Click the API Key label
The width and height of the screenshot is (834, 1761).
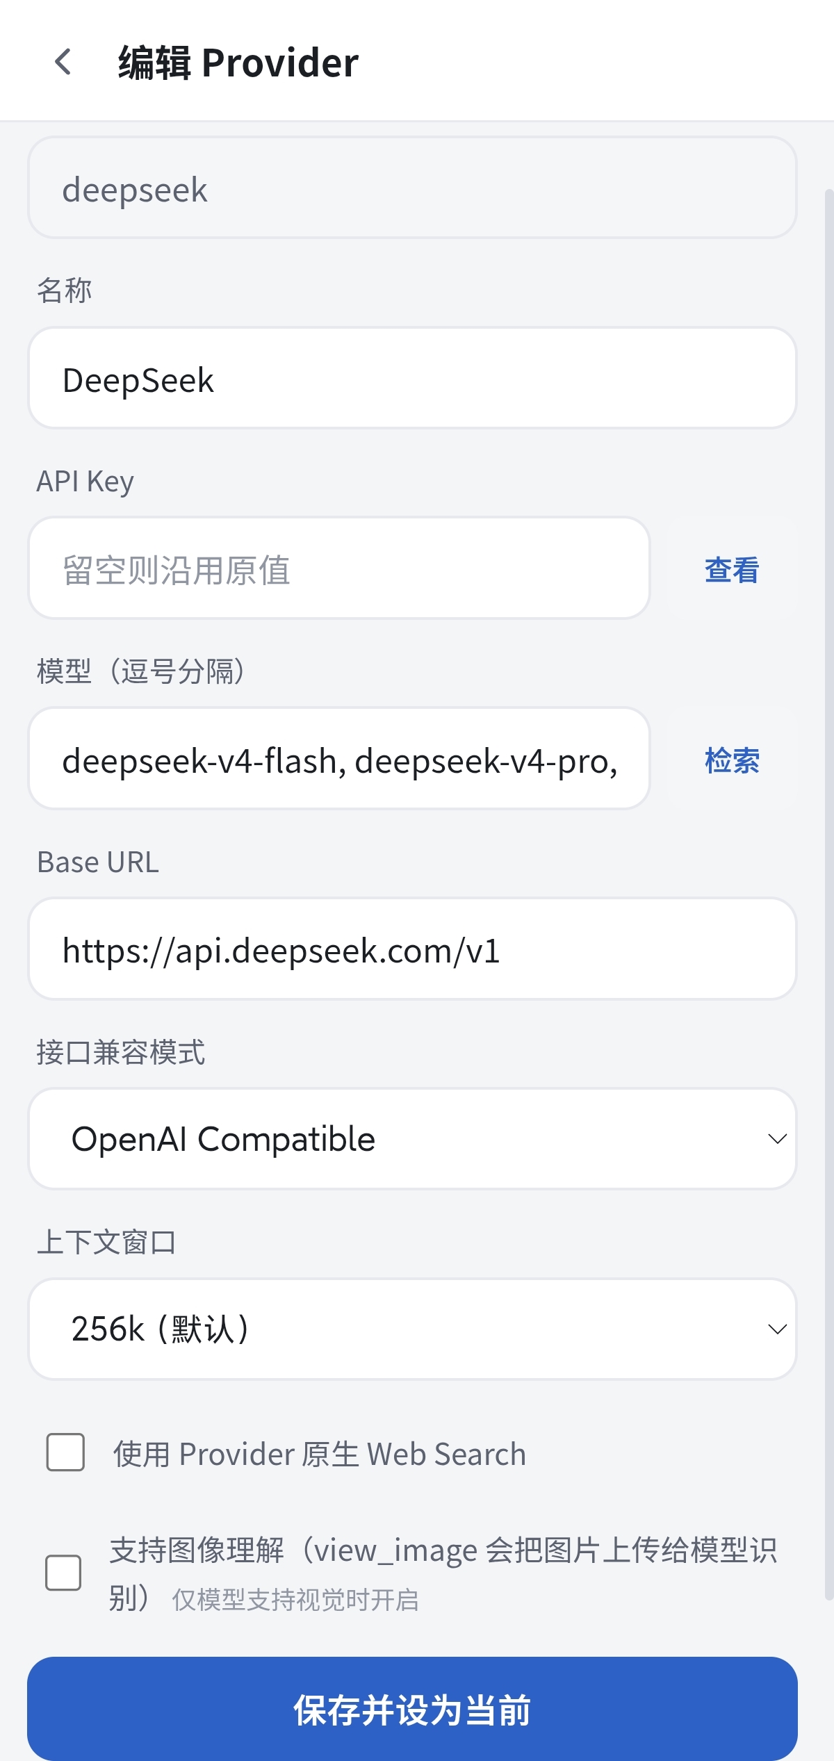[x=85, y=481]
